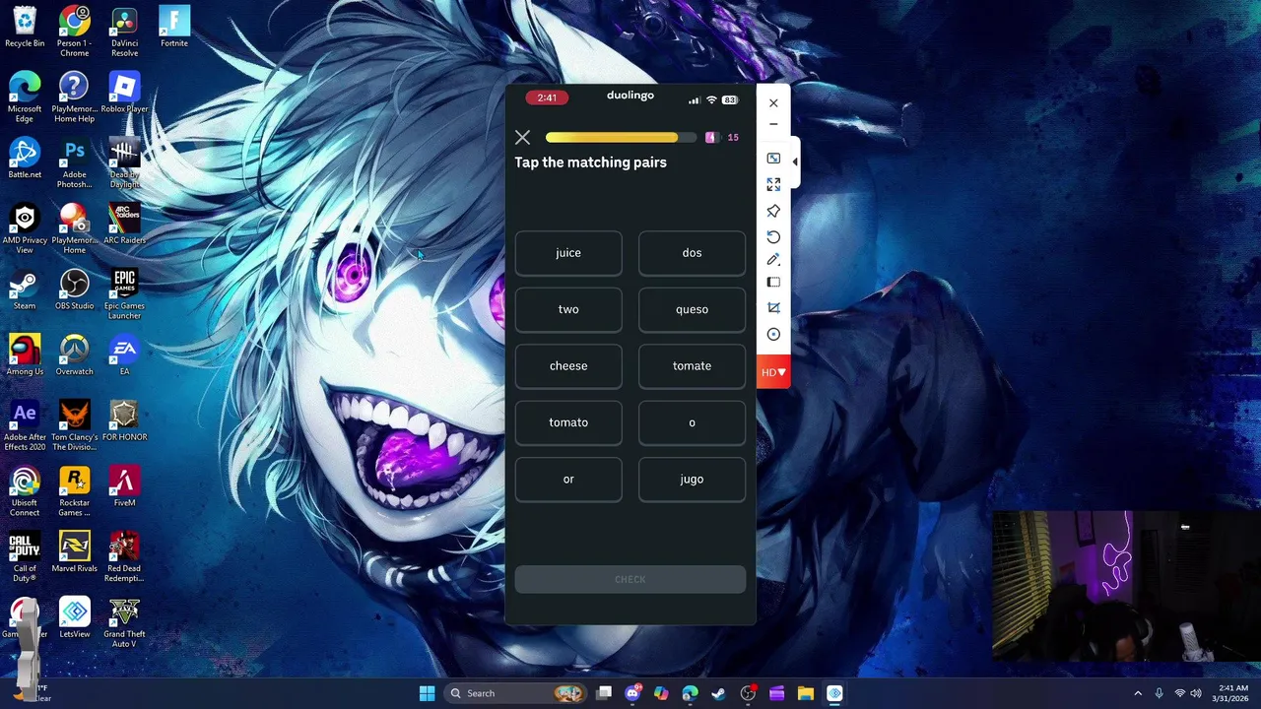Click the taskbar volume speaker icon
The width and height of the screenshot is (1261, 709).
click(1196, 693)
